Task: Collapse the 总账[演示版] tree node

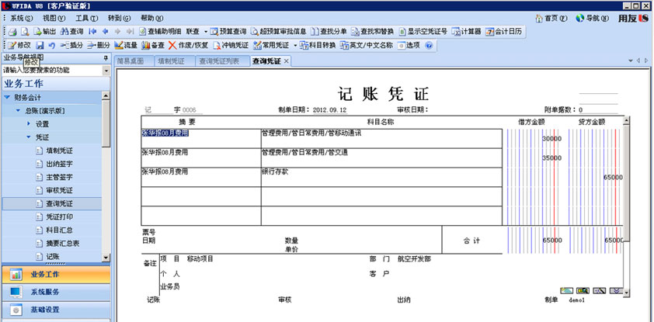Action: pyautogui.click(x=18, y=111)
